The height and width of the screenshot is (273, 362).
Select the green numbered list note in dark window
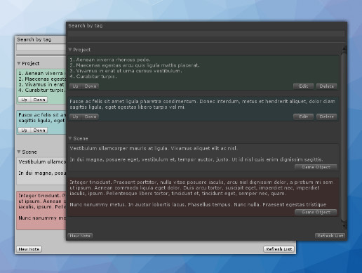click(x=203, y=73)
